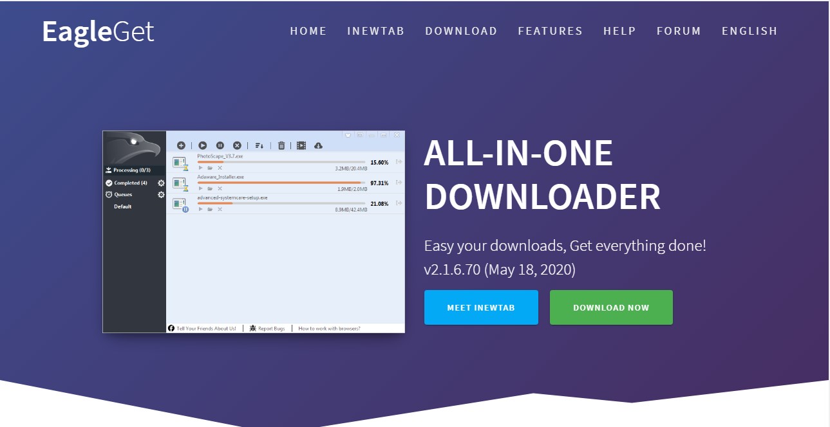The image size is (830, 427).
Task: Click arrow icon right of 15.60%
Action: coord(399,161)
